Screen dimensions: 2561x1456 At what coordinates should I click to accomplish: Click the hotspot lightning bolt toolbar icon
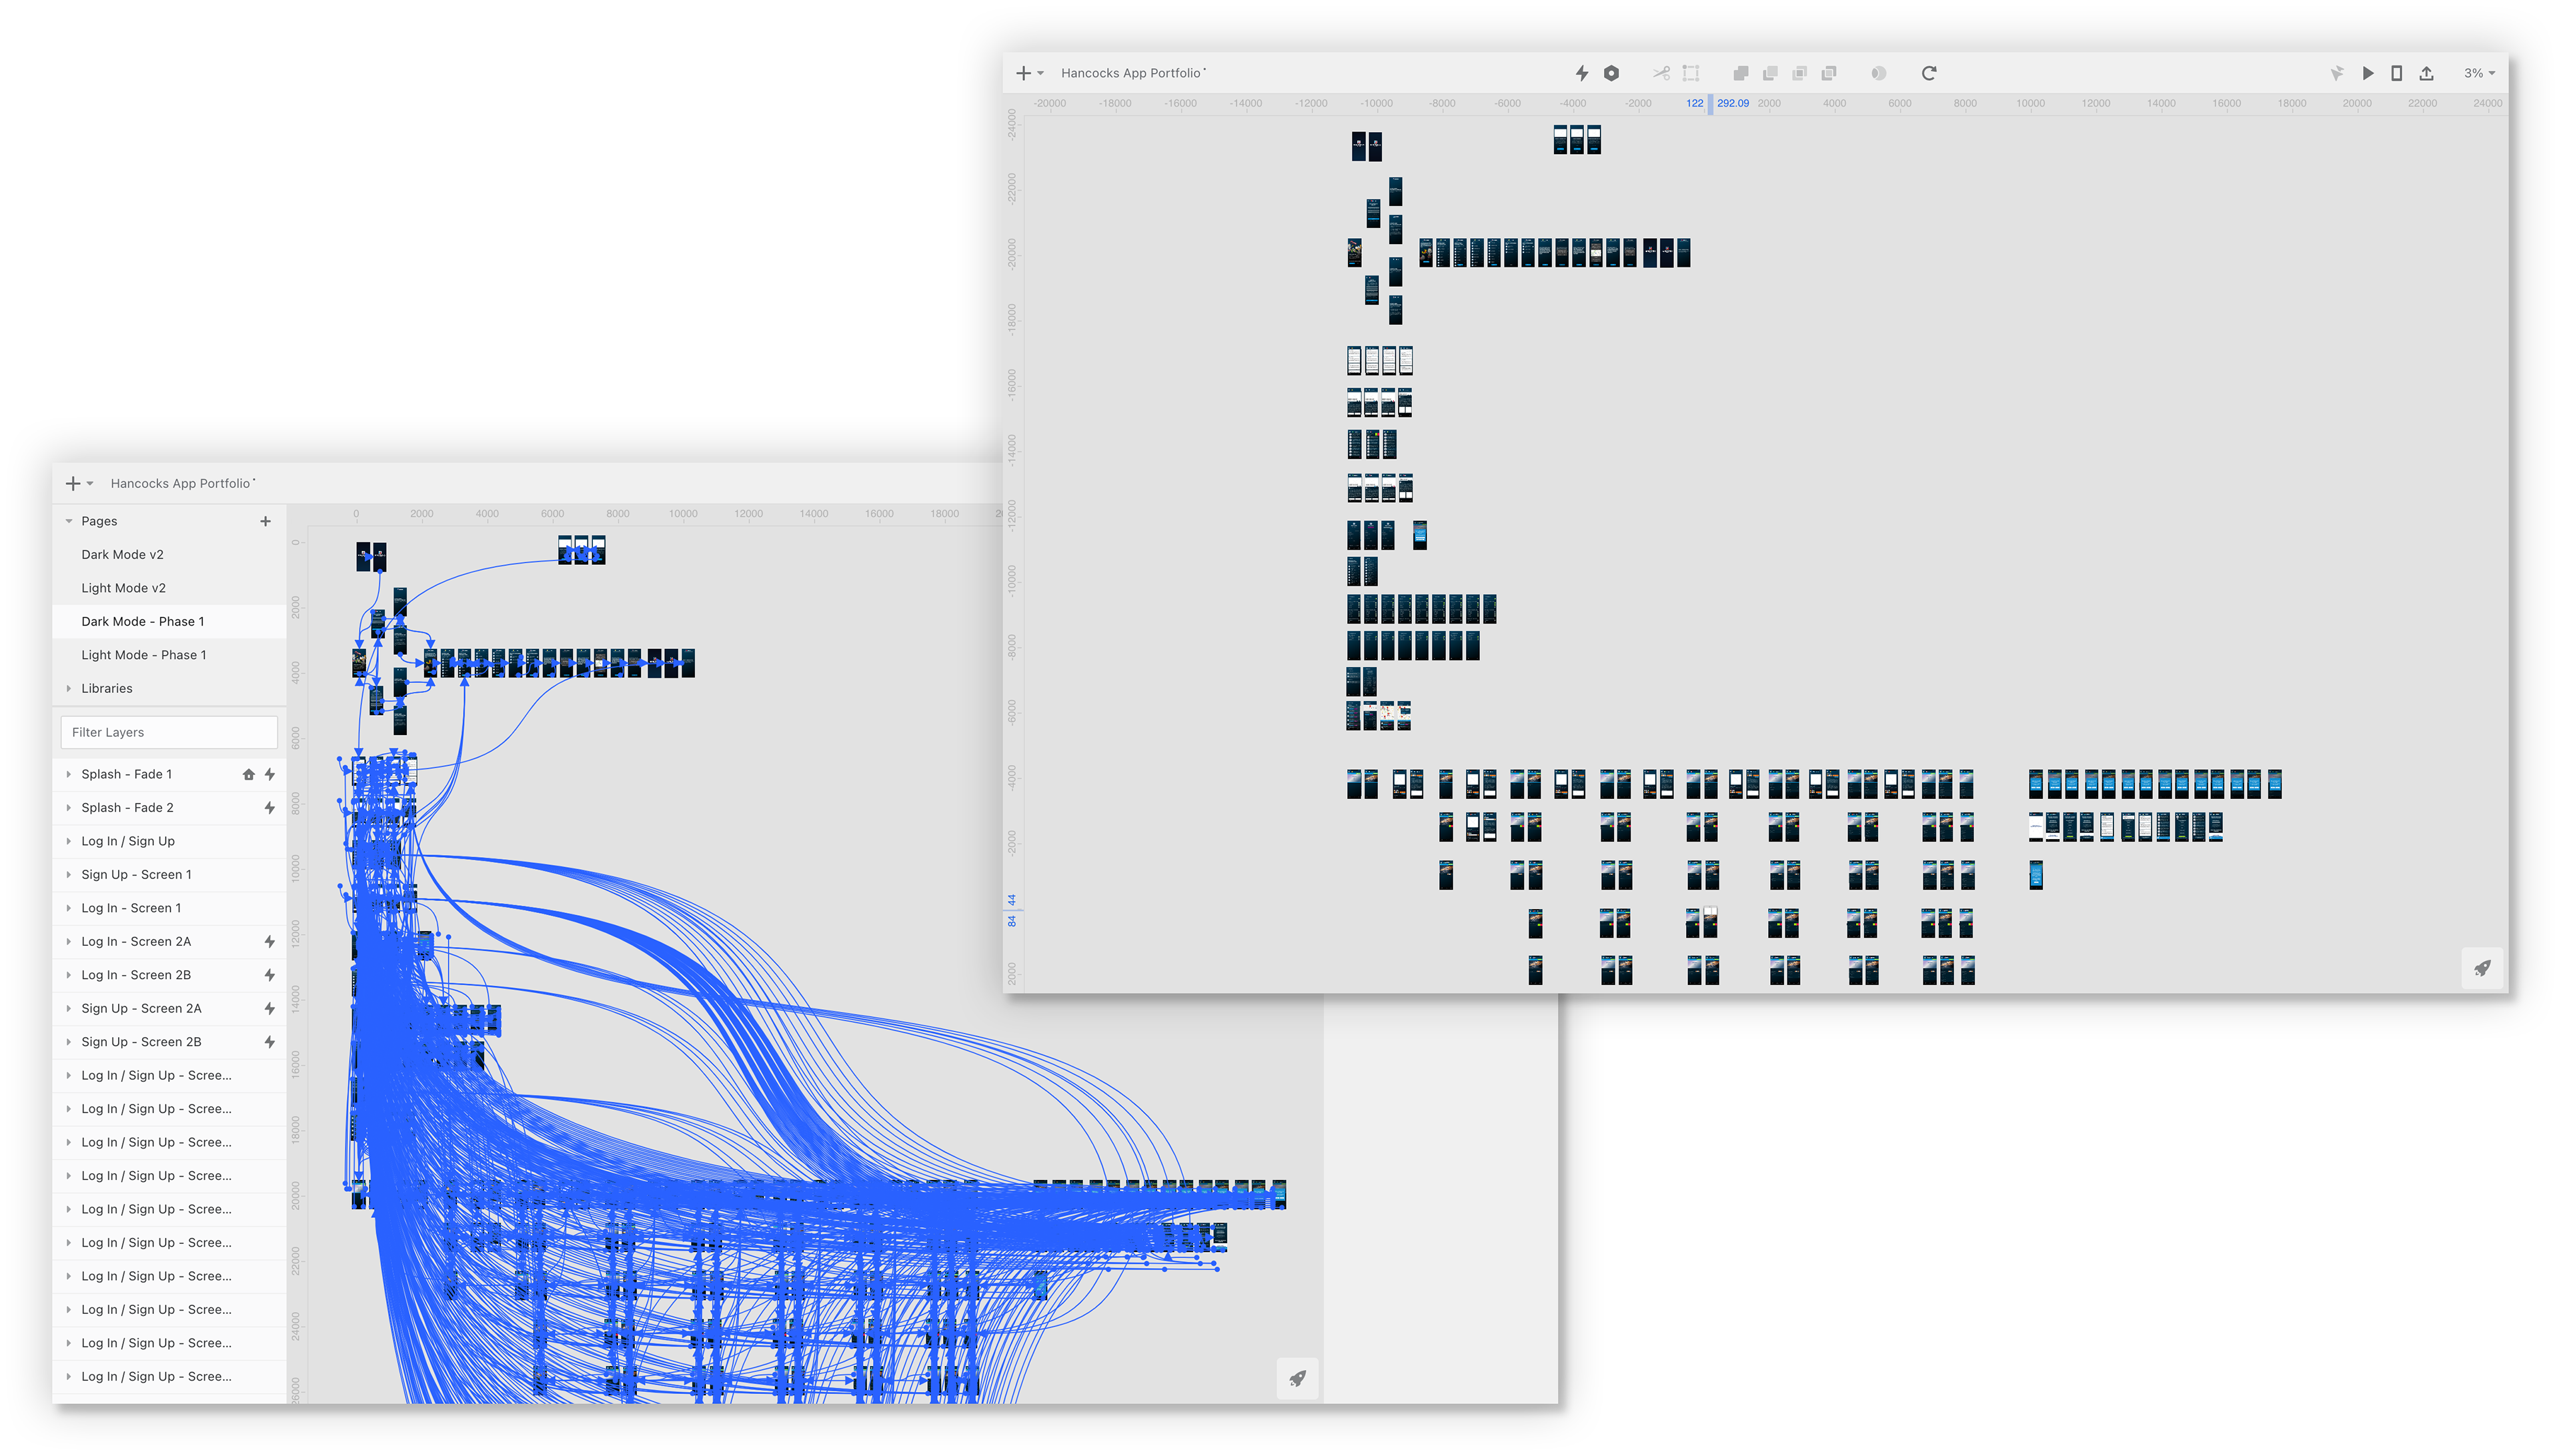1581,73
